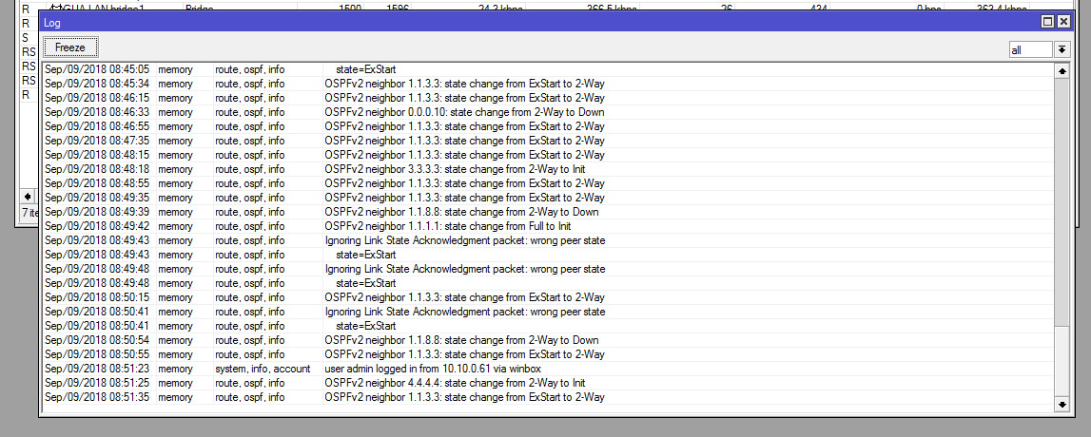This screenshot has width=1091, height=437.
Task: Select the 08:50:55 neighbor 1.1.3.3 log entry
Action: coord(548,354)
